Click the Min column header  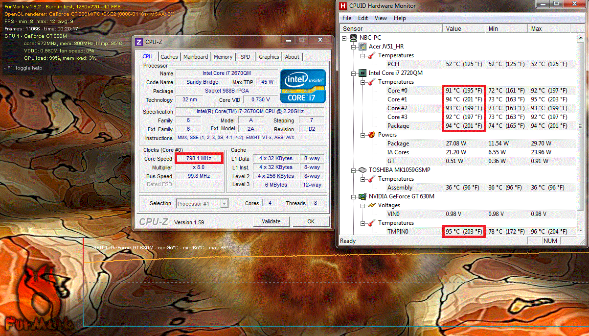click(507, 29)
